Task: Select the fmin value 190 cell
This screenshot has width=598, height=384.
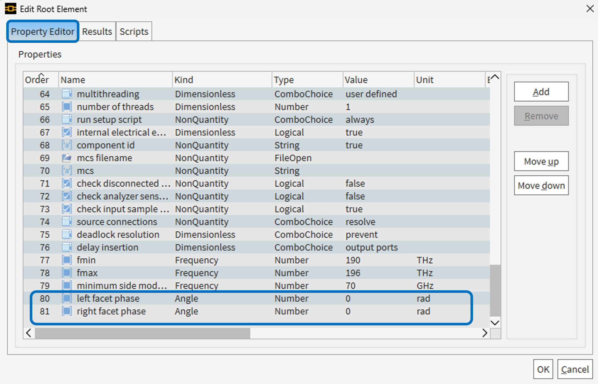Action: [x=353, y=260]
